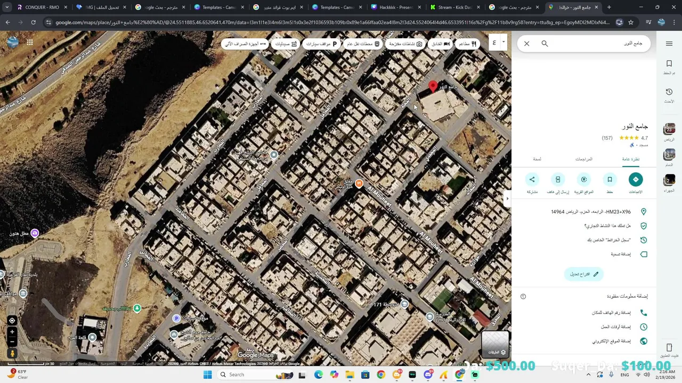The height and width of the screenshot is (383, 682).
Task: Open the Saved places sidebar icon
Action: [x=669, y=67]
